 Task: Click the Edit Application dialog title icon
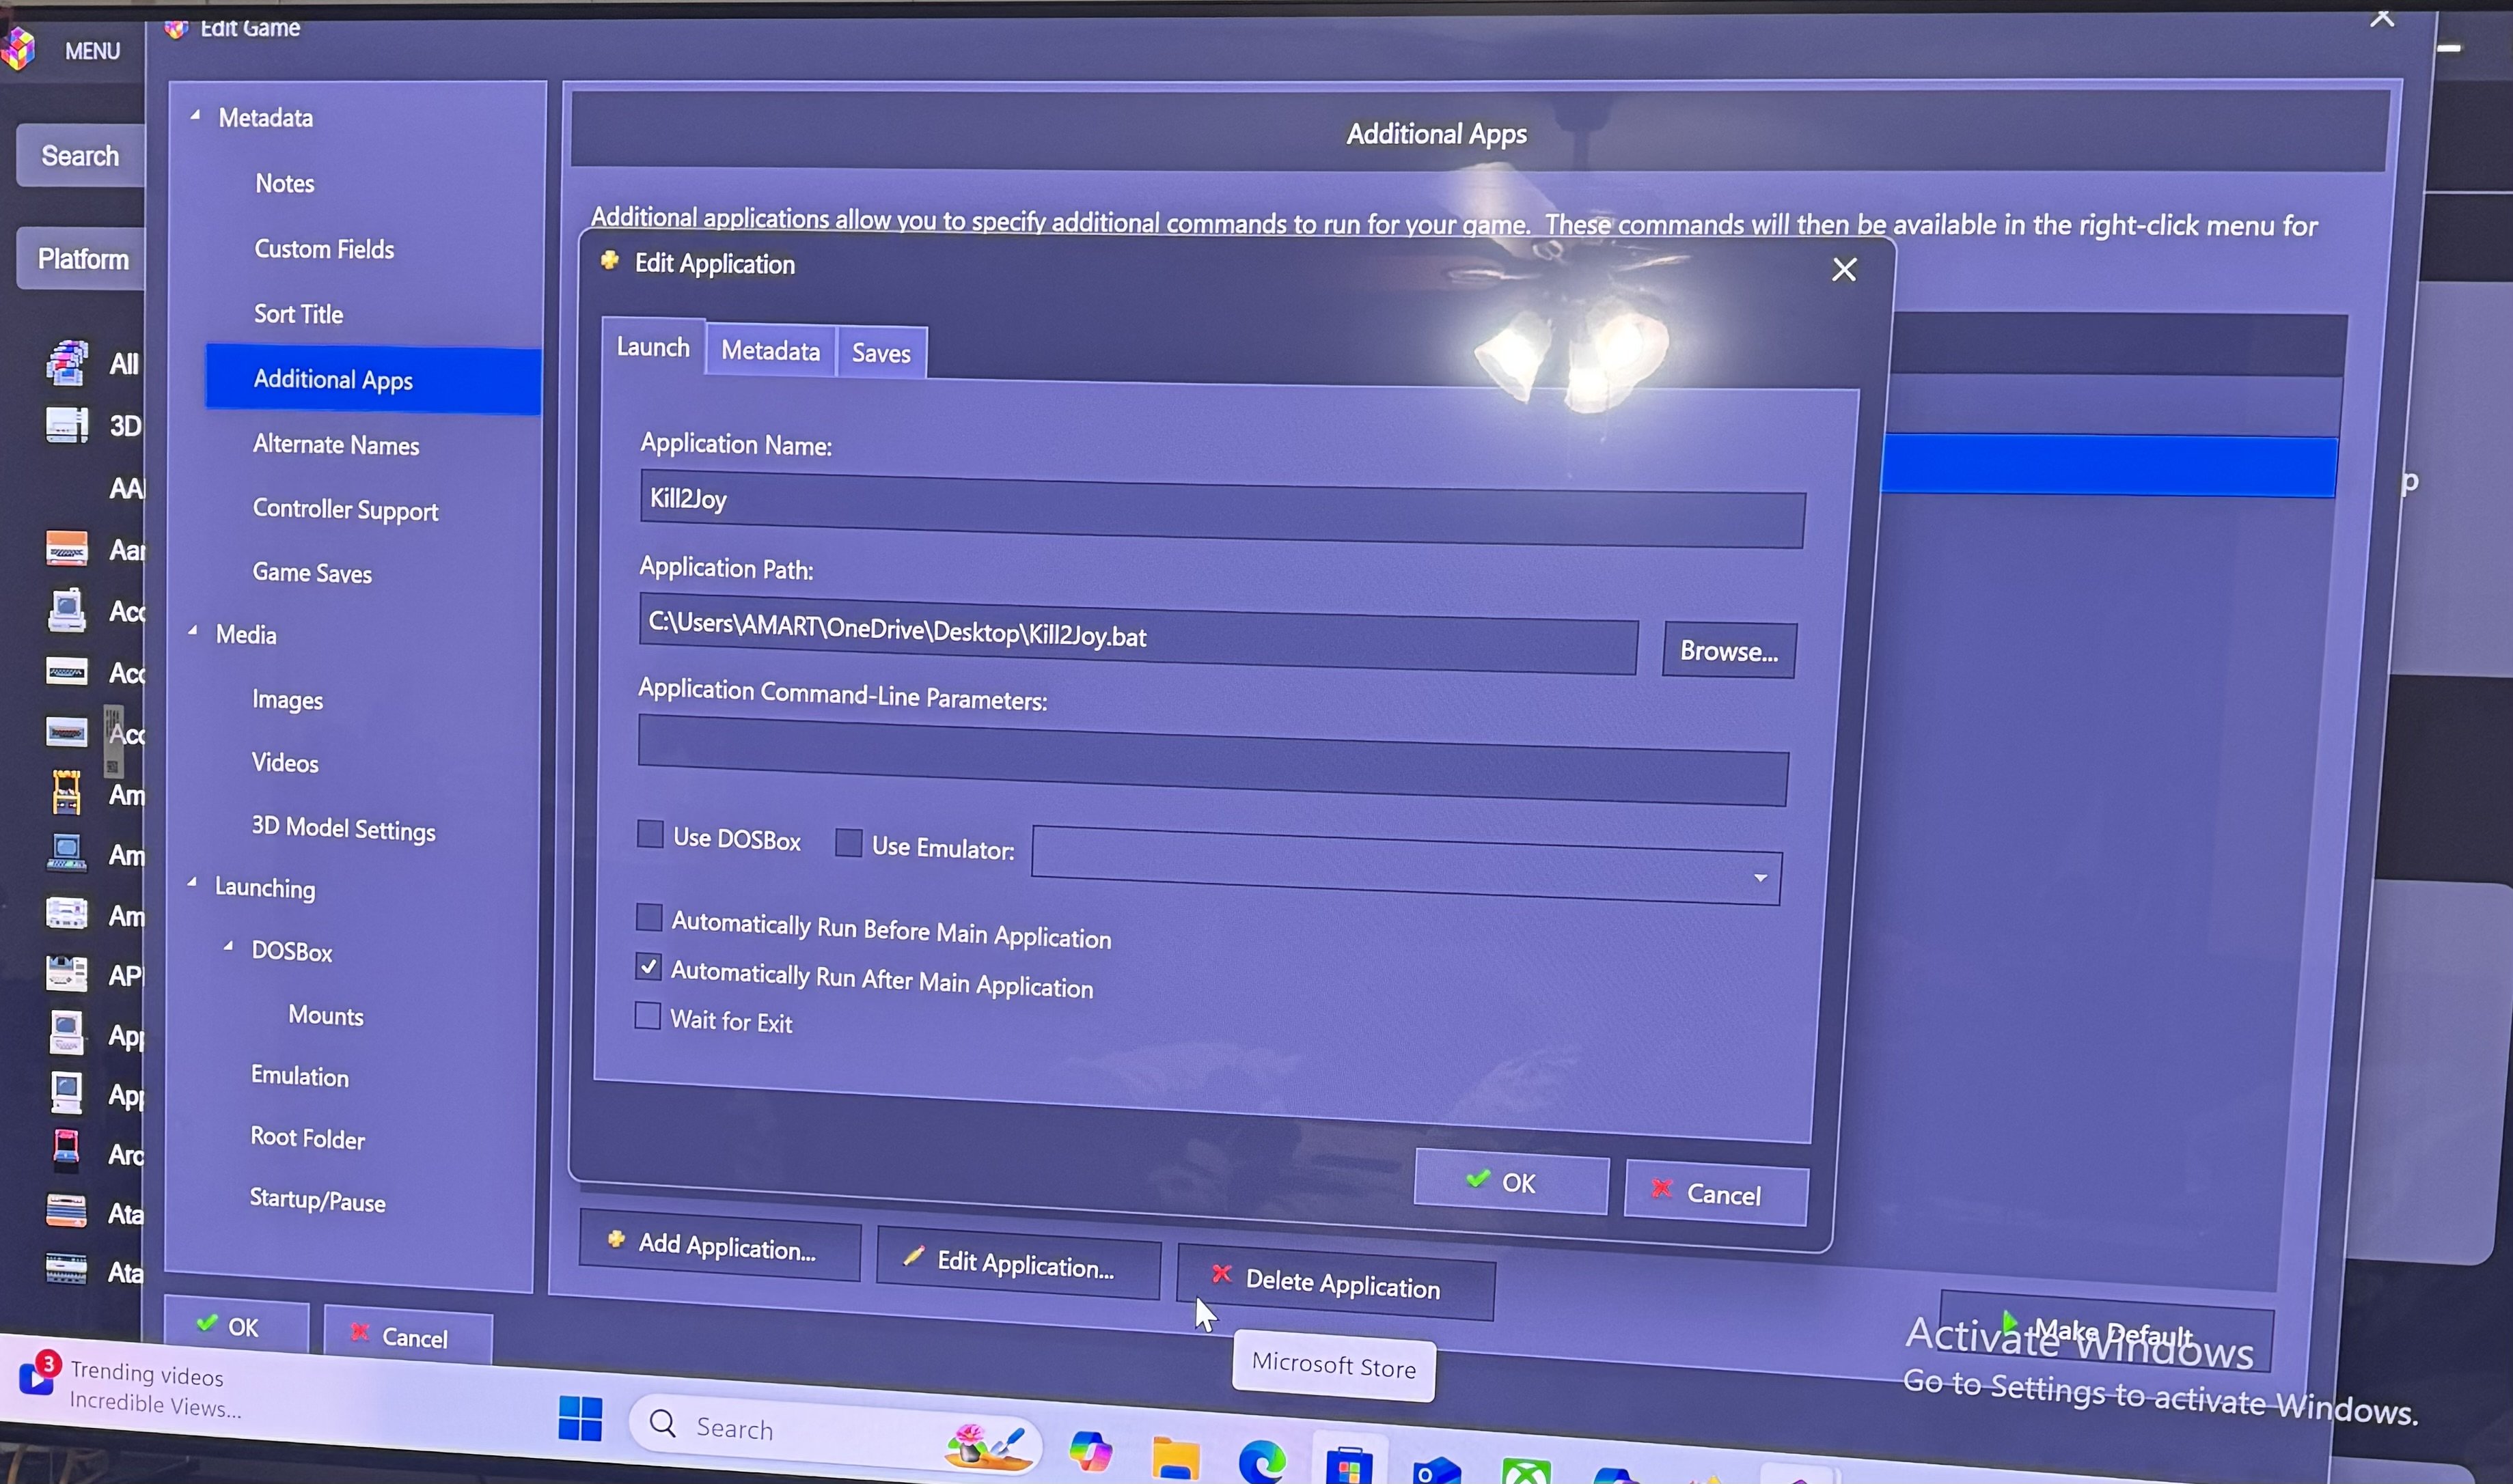[x=609, y=261]
